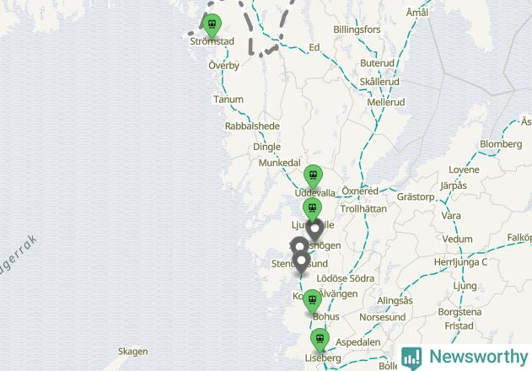Open the gray pin over the Stenungsund label
The image size is (532, 371).
(302, 262)
